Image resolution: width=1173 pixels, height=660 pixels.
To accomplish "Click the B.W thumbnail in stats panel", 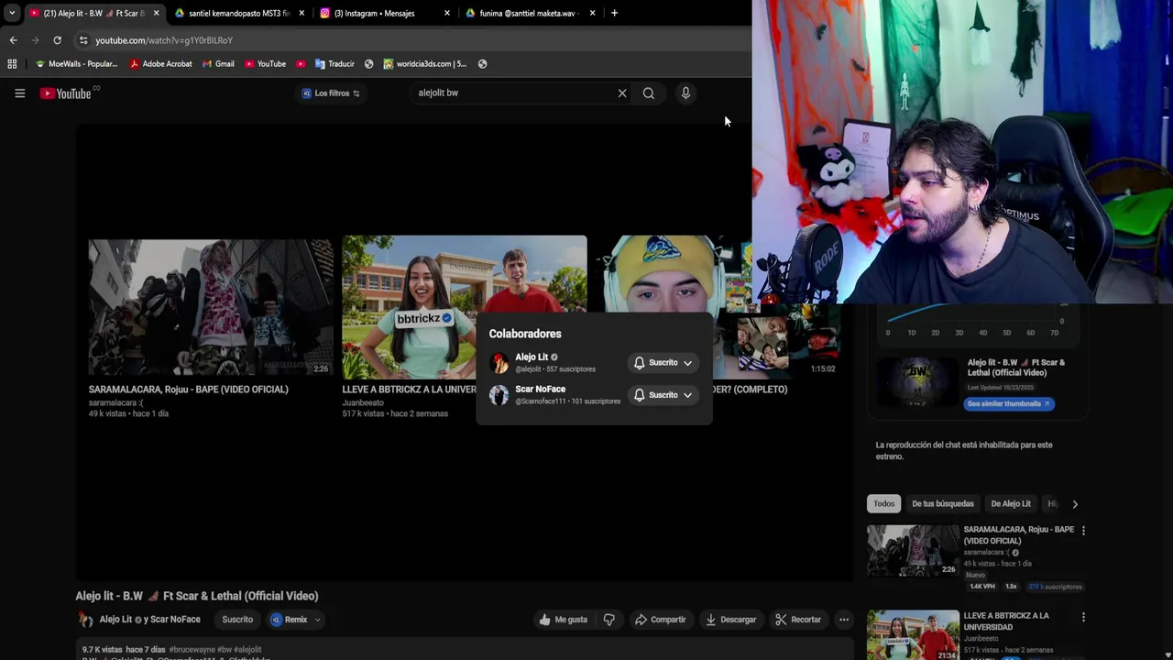I will [918, 381].
